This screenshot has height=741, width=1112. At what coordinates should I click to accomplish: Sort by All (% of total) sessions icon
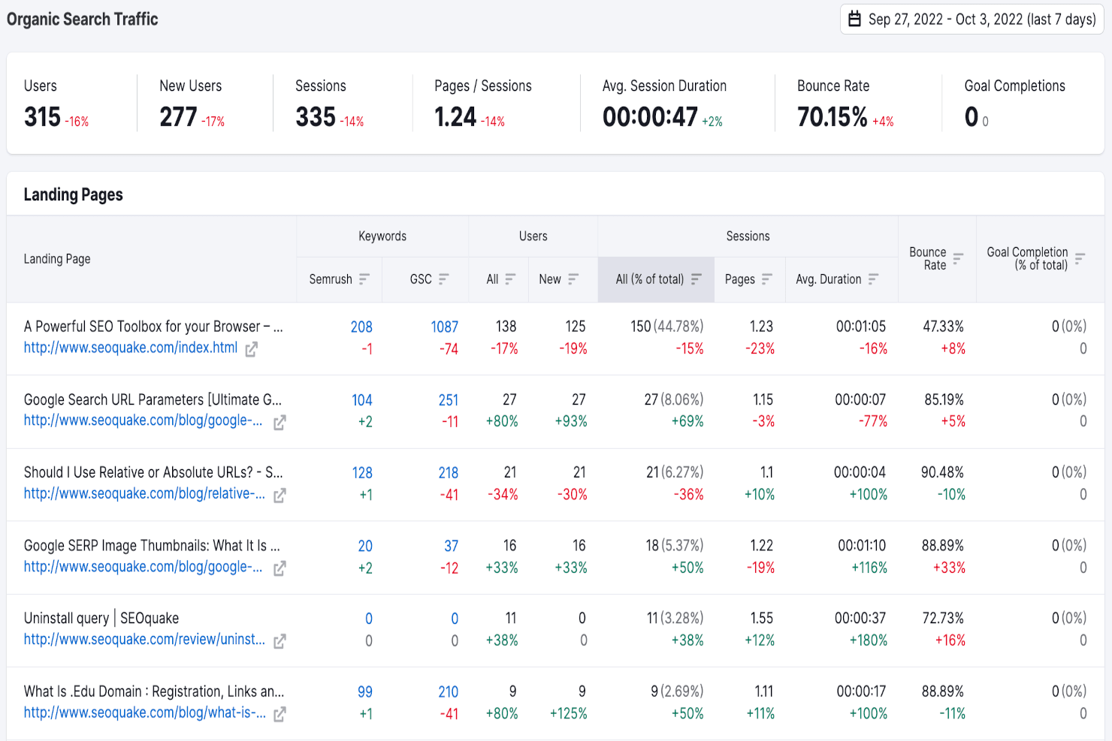click(697, 279)
